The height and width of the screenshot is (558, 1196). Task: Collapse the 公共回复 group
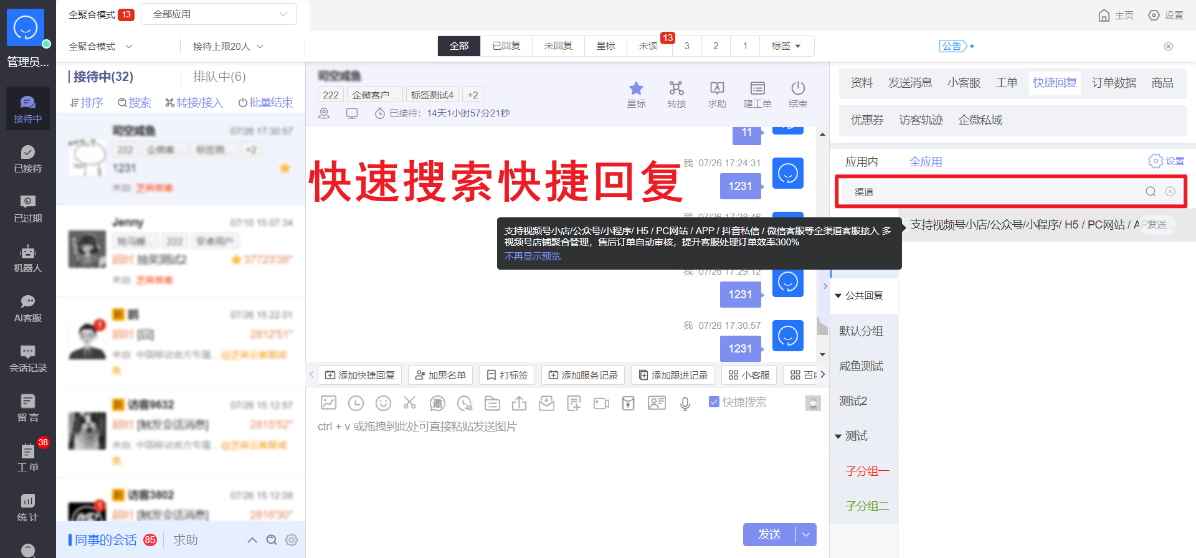tap(838, 296)
